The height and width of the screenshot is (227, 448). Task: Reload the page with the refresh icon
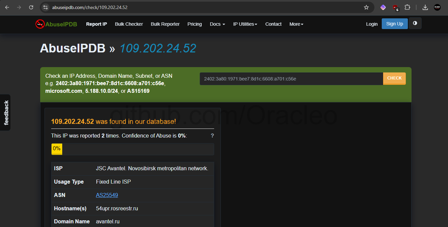click(31, 7)
